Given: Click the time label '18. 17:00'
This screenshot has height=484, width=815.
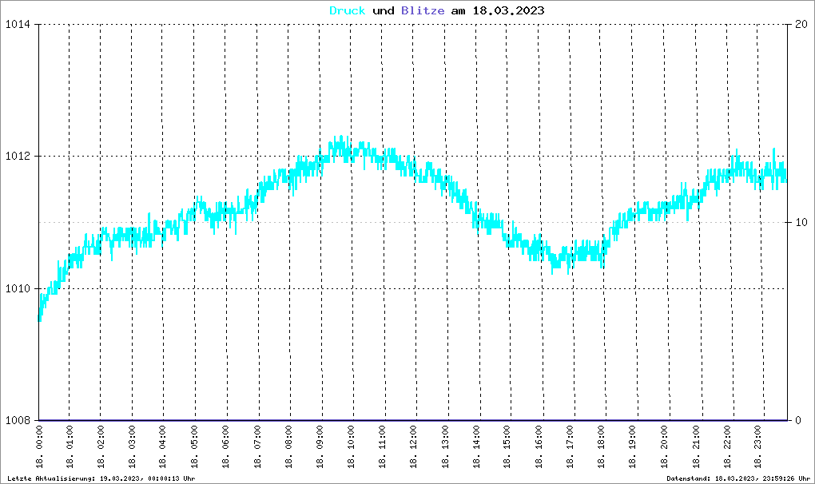Looking at the screenshot, I should click(570, 446).
